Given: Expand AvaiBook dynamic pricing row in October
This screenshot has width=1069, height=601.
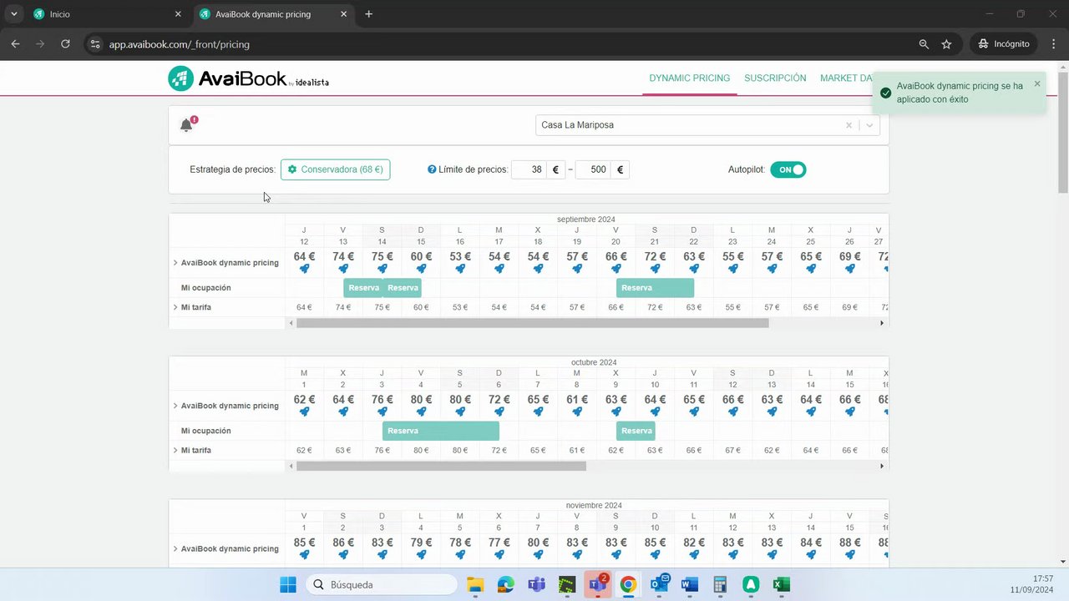Looking at the screenshot, I should [175, 406].
